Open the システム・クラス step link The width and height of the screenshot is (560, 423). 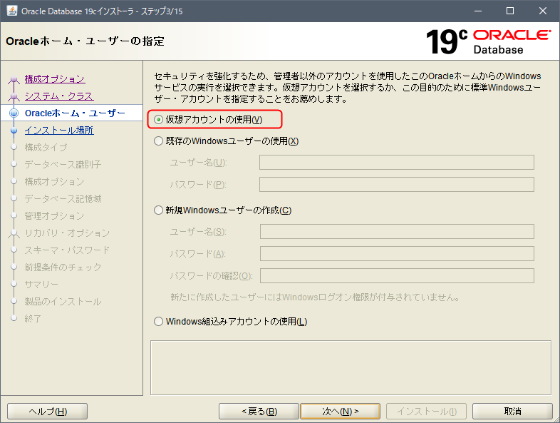pyautogui.click(x=59, y=96)
